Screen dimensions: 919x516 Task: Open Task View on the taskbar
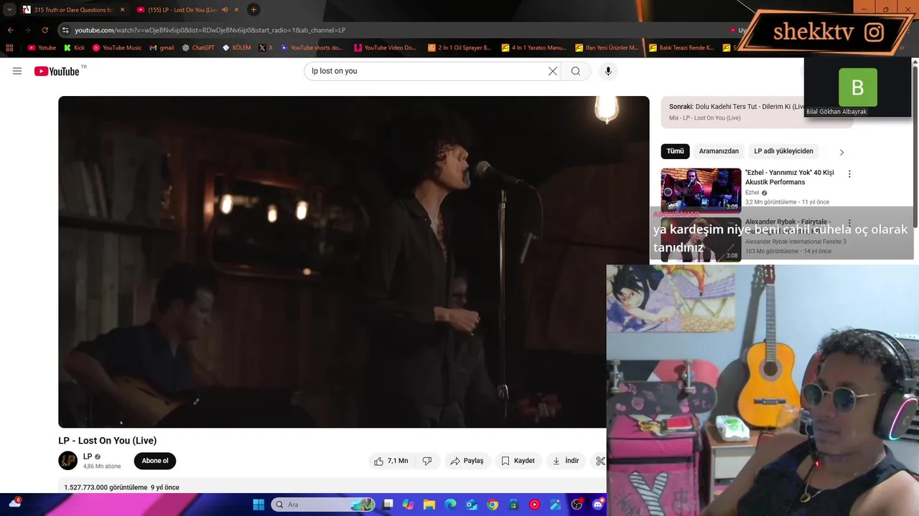tap(388, 505)
